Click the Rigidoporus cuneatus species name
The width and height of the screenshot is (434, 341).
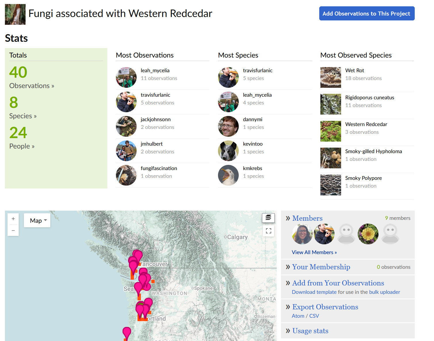point(370,98)
